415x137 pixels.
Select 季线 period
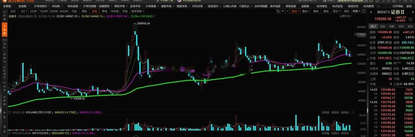click(104, 11)
